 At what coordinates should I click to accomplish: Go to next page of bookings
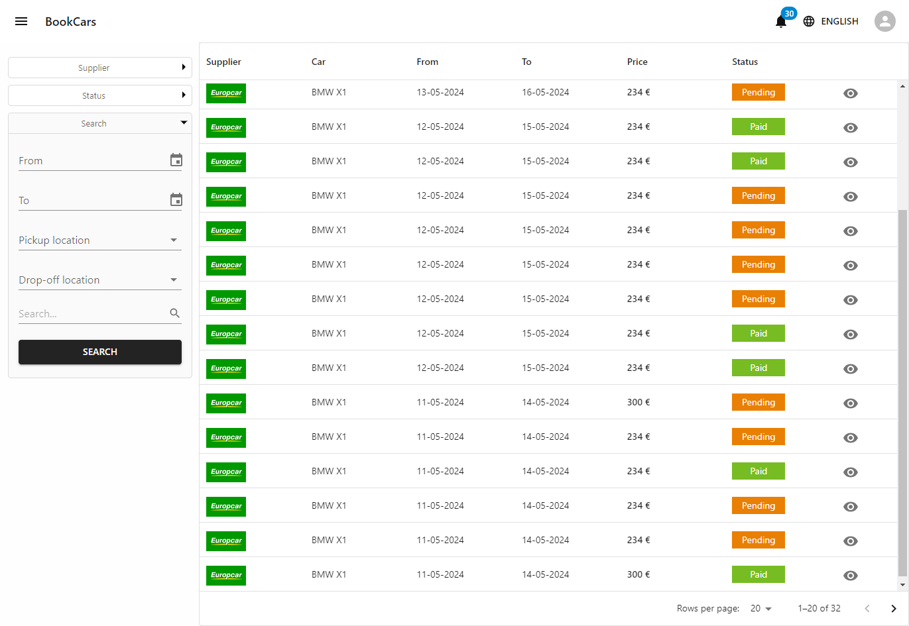pyautogui.click(x=893, y=608)
